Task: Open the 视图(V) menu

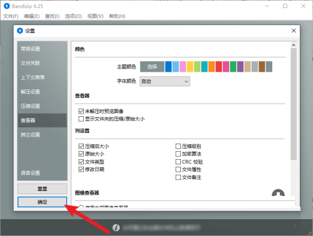Action: 95,16
